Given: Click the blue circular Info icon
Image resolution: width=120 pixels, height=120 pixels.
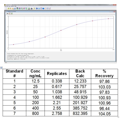Looking at the screenshot, I should click(x=37, y=9).
